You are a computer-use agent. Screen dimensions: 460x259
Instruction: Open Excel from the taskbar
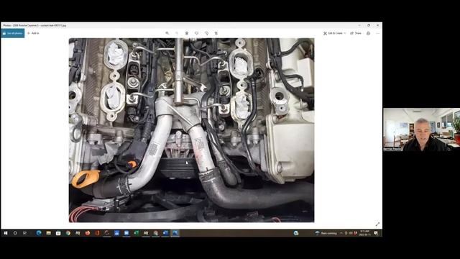tap(137, 233)
